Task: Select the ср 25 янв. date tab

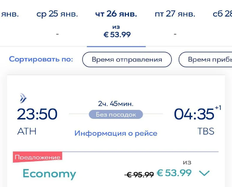Action: (57, 14)
